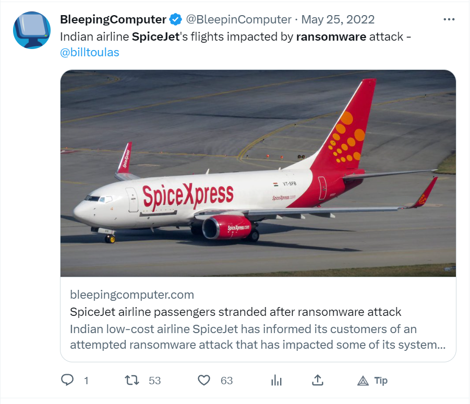
Task: Open the SpiceXpress airplane image
Action: tap(258, 173)
